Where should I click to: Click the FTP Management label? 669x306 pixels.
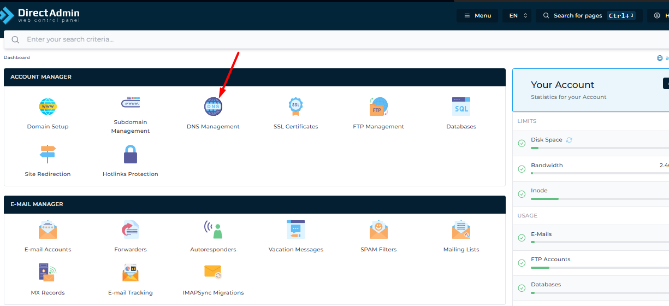pos(378,127)
